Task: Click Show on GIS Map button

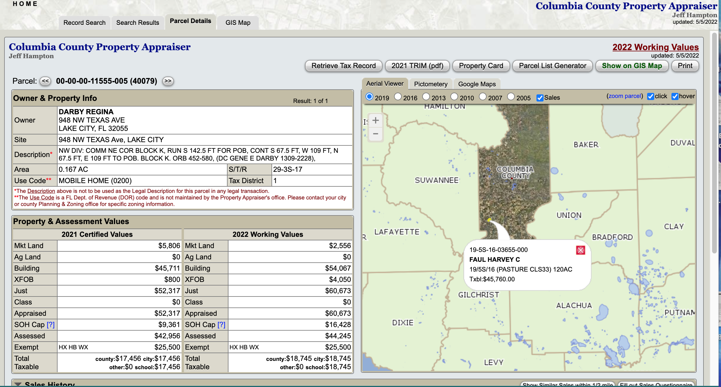Action: (x=632, y=66)
